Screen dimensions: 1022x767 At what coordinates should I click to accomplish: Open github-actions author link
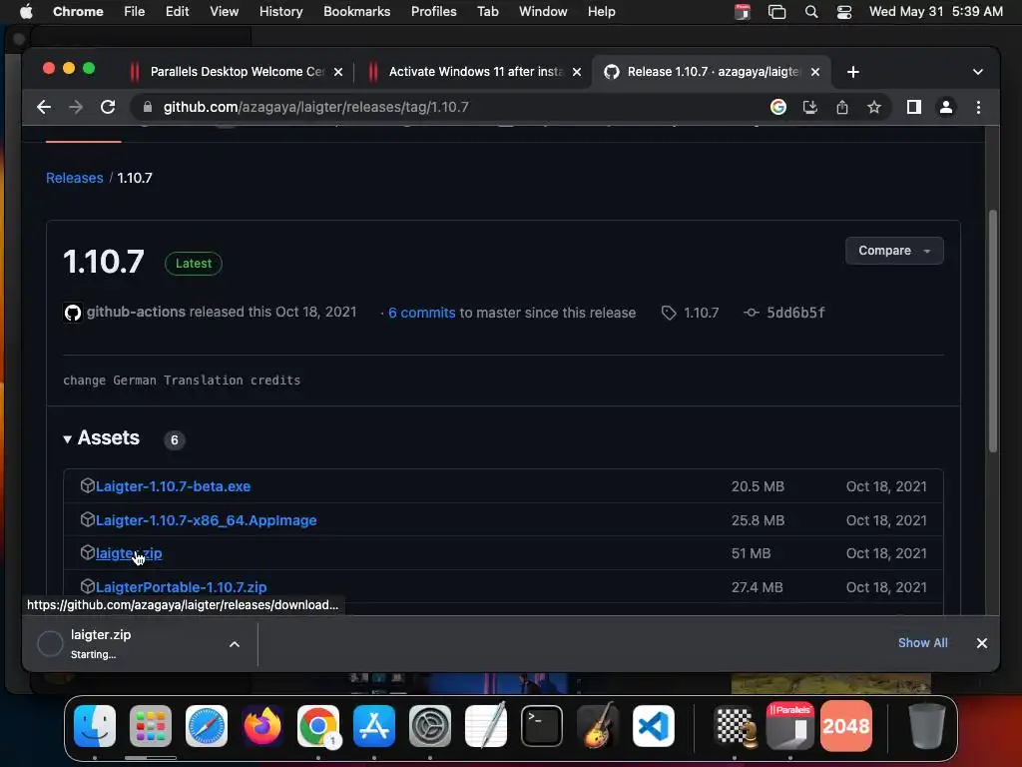coord(136,312)
